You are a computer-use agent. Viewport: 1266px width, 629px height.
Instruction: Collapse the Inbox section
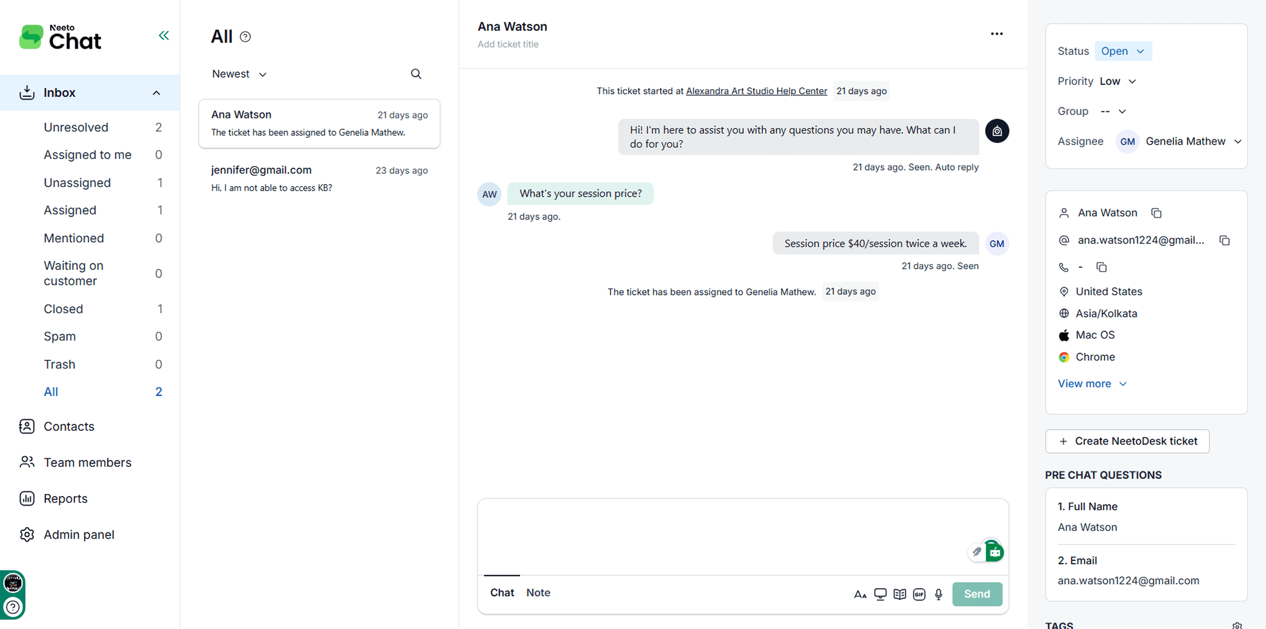(156, 93)
